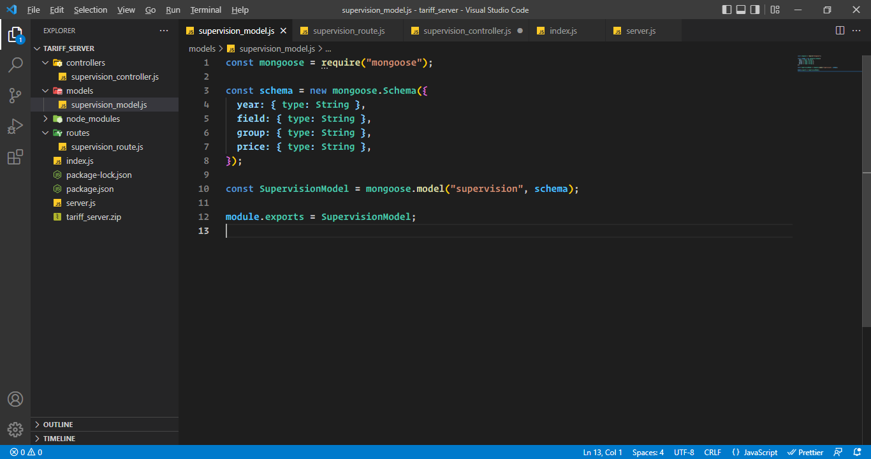
Task: Open the Source Control view
Action: (x=15, y=96)
